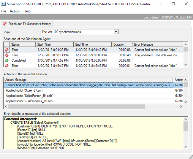Select Distributor To Subscriber History tab
Screen dimensions: 193x159
tap(27, 24)
